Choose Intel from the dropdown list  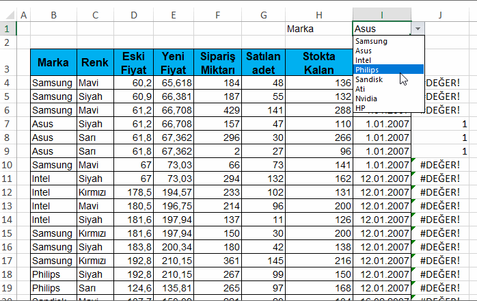click(x=388, y=60)
